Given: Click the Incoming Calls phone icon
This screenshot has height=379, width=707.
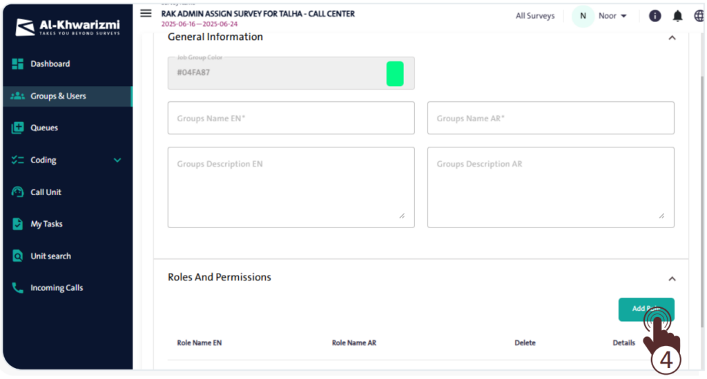Looking at the screenshot, I should point(18,288).
